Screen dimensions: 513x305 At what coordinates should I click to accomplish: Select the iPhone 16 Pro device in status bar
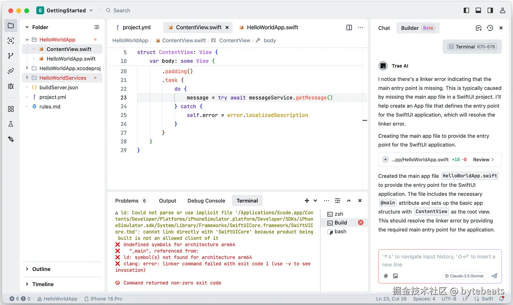pos(103,299)
